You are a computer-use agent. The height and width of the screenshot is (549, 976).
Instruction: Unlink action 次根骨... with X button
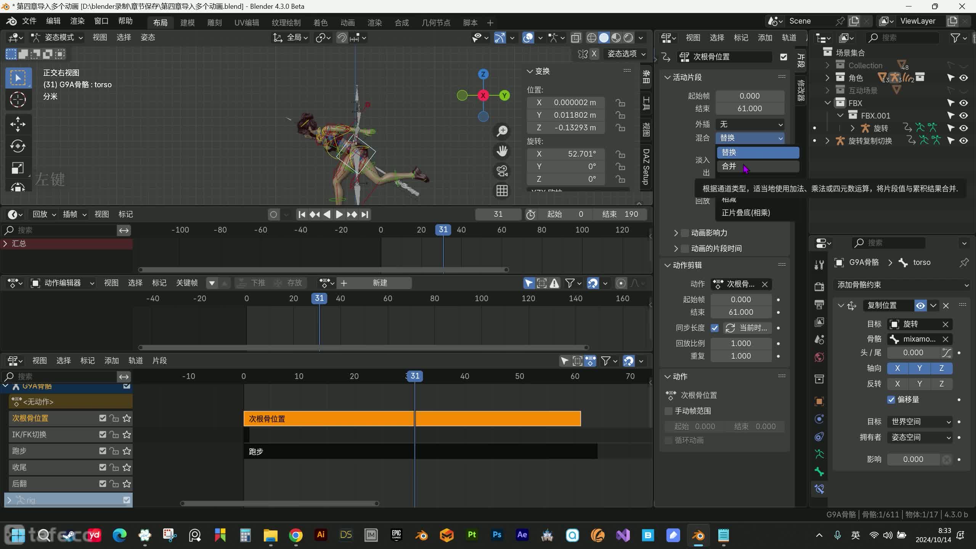pyautogui.click(x=764, y=284)
